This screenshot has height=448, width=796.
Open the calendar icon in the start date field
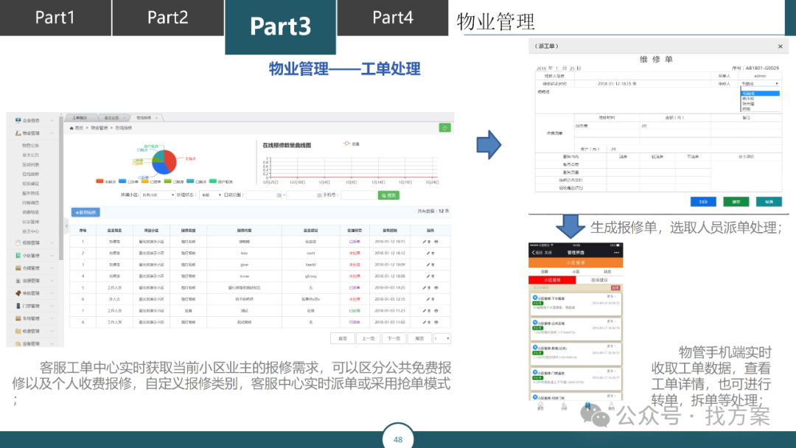point(279,195)
